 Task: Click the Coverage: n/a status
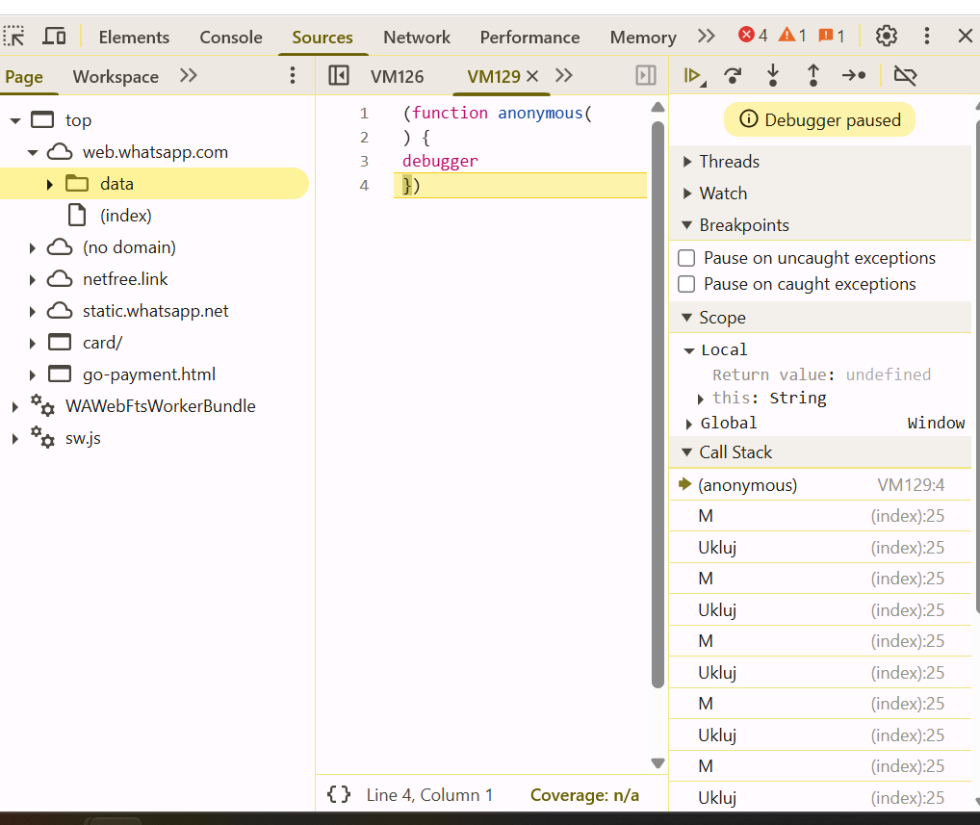pos(584,795)
